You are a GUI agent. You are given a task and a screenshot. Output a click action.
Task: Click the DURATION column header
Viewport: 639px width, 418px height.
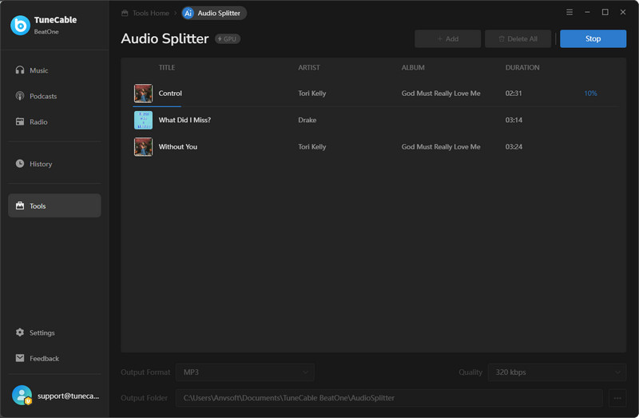522,68
